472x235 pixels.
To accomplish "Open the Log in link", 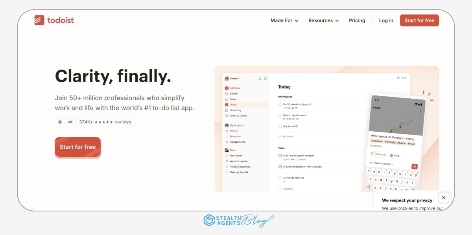I will (386, 20).
